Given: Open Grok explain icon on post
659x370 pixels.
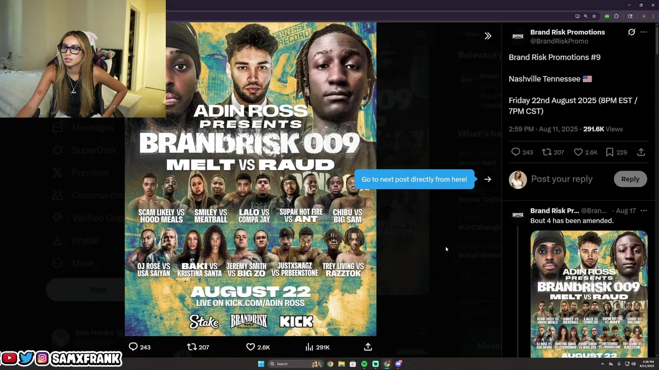Looking at the screenshot, I should 631,32.
